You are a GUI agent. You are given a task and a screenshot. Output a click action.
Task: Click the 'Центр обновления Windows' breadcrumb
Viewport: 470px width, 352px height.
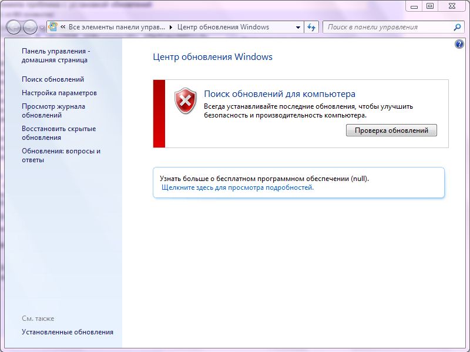tap(223, 27)
